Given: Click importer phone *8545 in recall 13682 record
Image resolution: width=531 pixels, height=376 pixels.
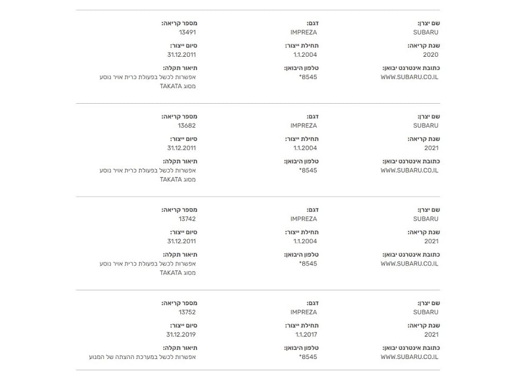Looking at the screenshot, I should (x=308, y=171).
